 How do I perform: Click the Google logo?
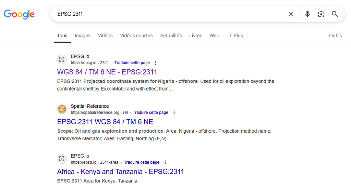click(19, 14)
